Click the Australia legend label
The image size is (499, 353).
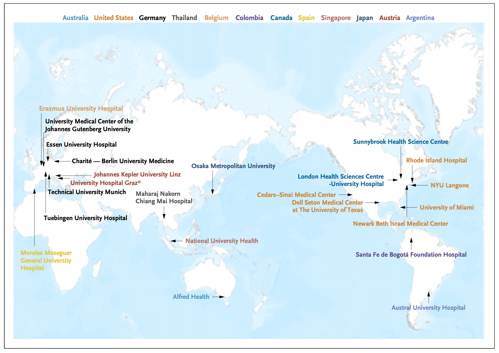point(75,18)
